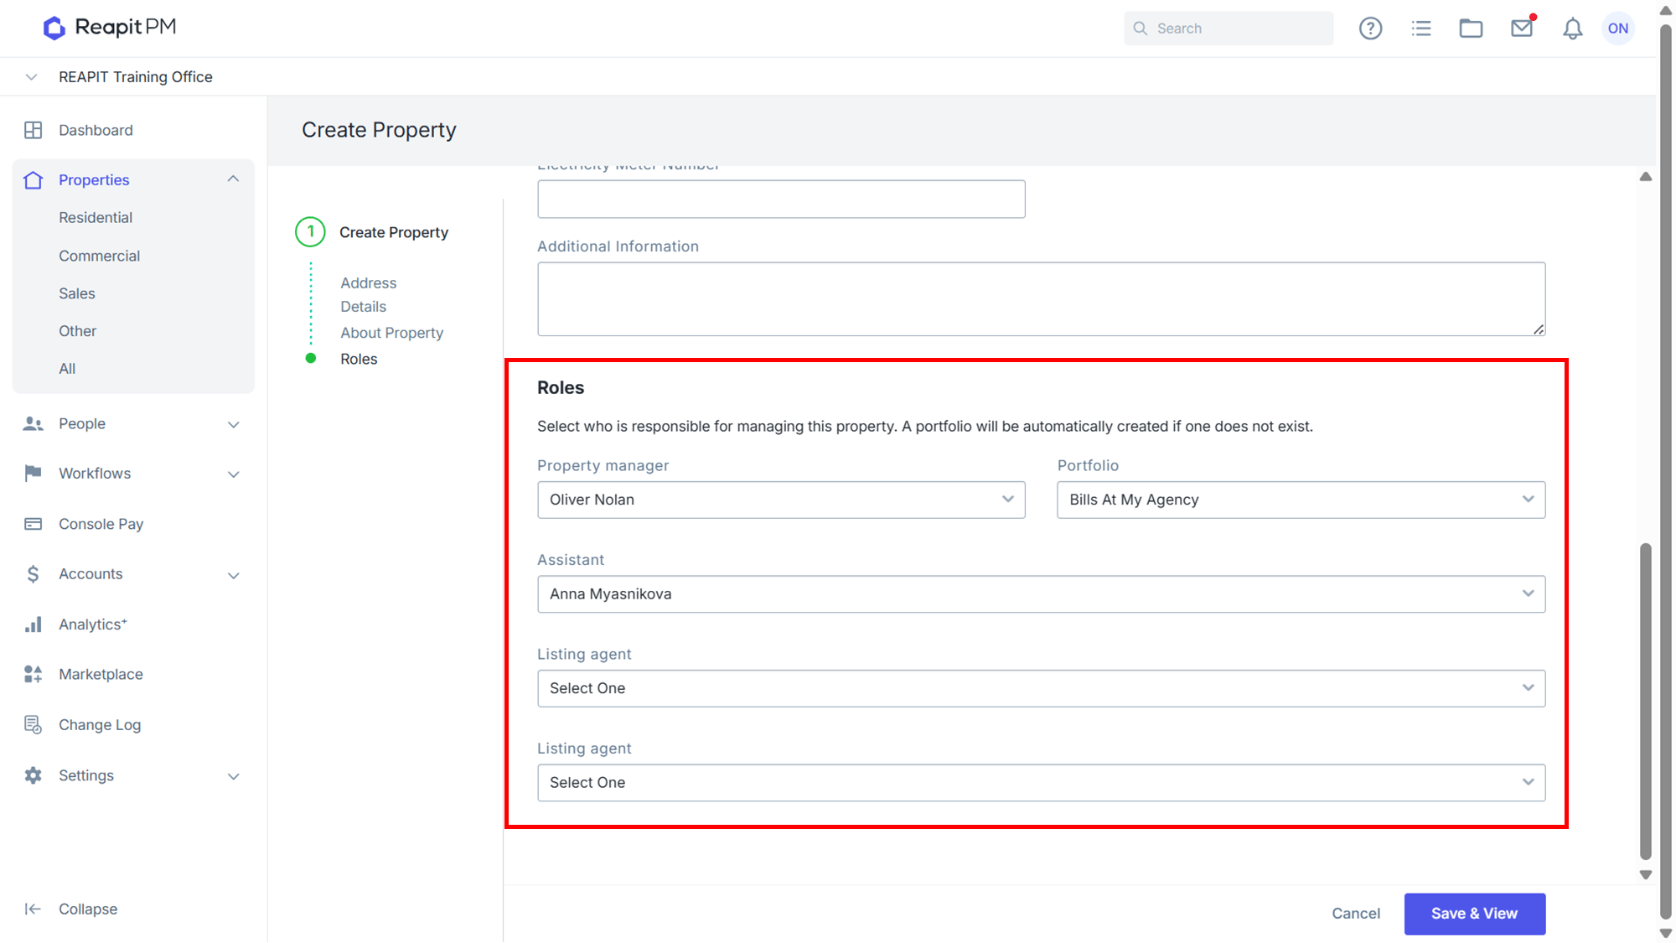The height and width of the screenshot is (943, 1676).
Task: Open the help question mark icon
Action: (1370, 28)
